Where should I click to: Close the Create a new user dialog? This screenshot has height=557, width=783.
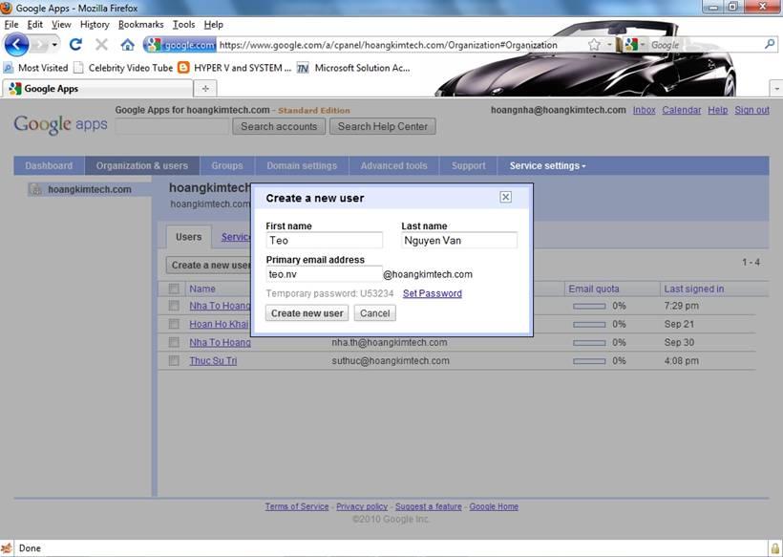click(x=505, y=197)
